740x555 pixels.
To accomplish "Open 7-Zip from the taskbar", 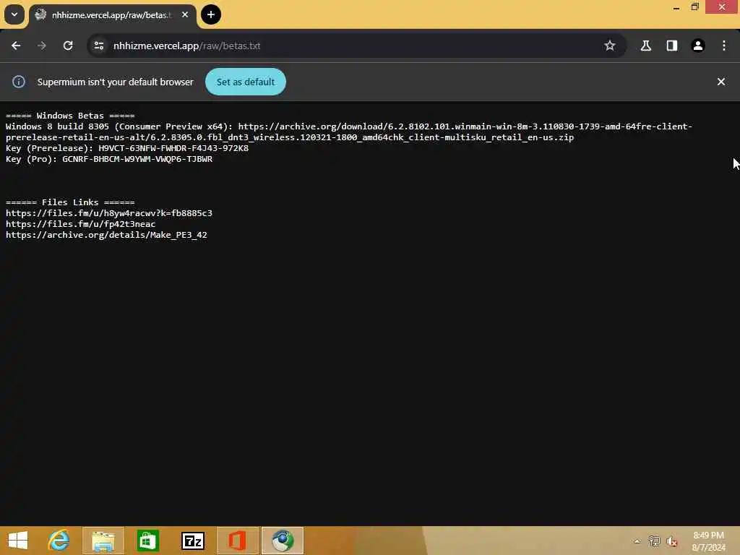I will point(192,541).
